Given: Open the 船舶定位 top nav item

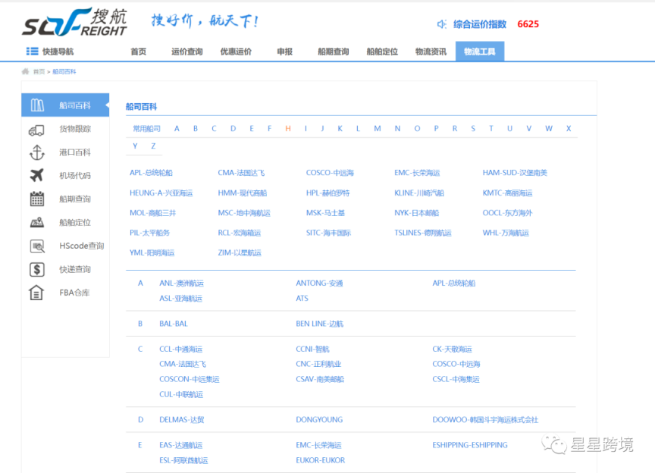Looking at the screenshot, I should (x=382, y=52).
